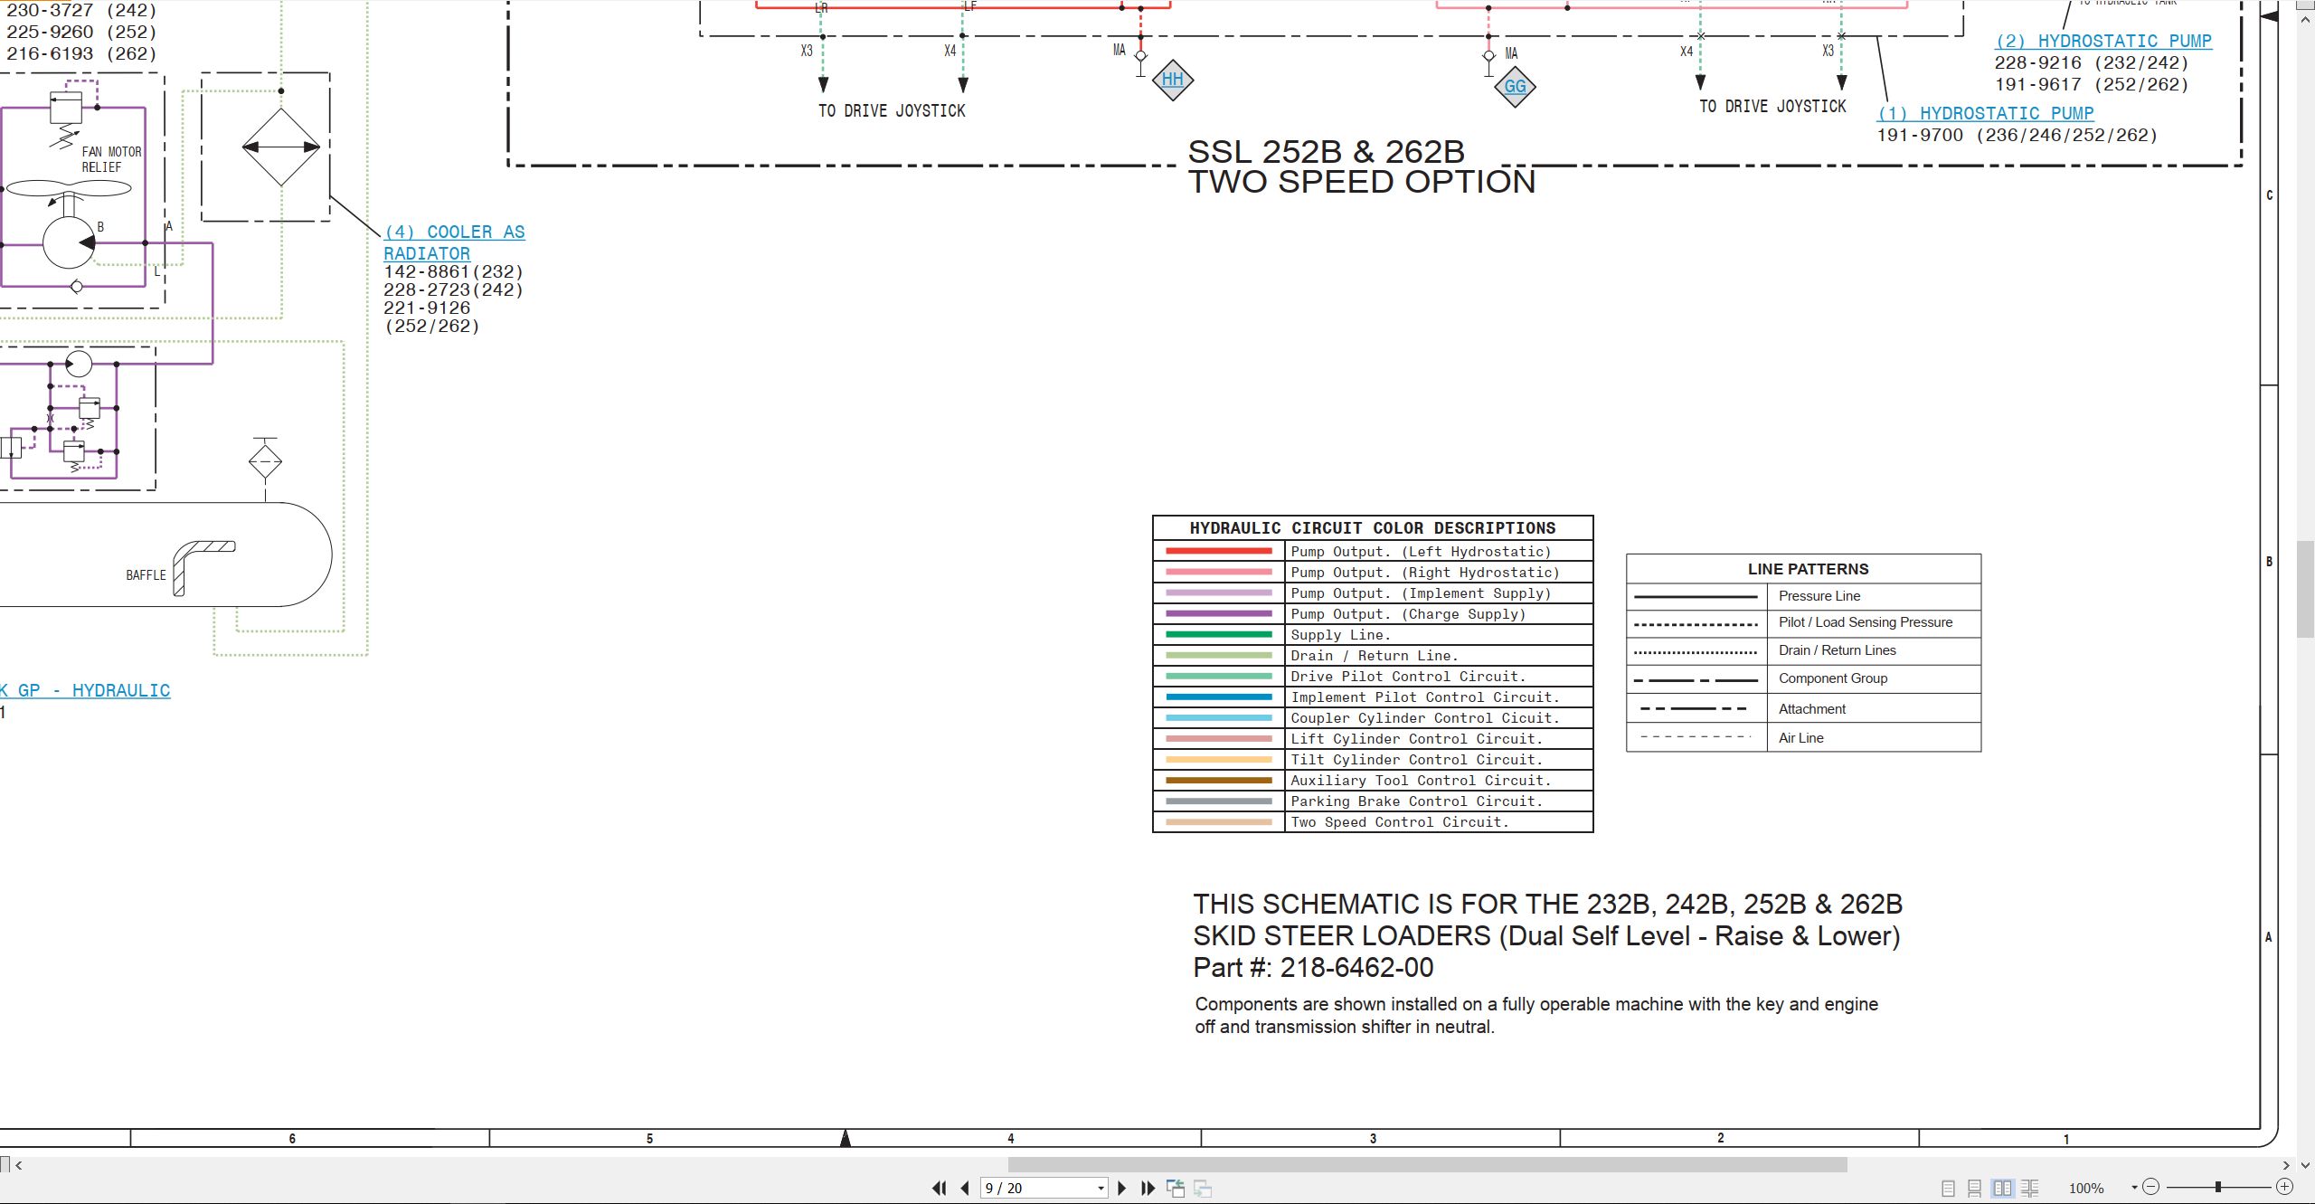The width and height of the screenshot is (2315, 1204).
Task: Click the previous view navigation icon
Action: (x=1176, y=1188)
